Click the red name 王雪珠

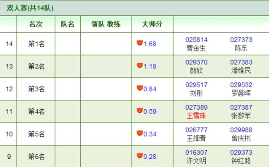point(197,116)
